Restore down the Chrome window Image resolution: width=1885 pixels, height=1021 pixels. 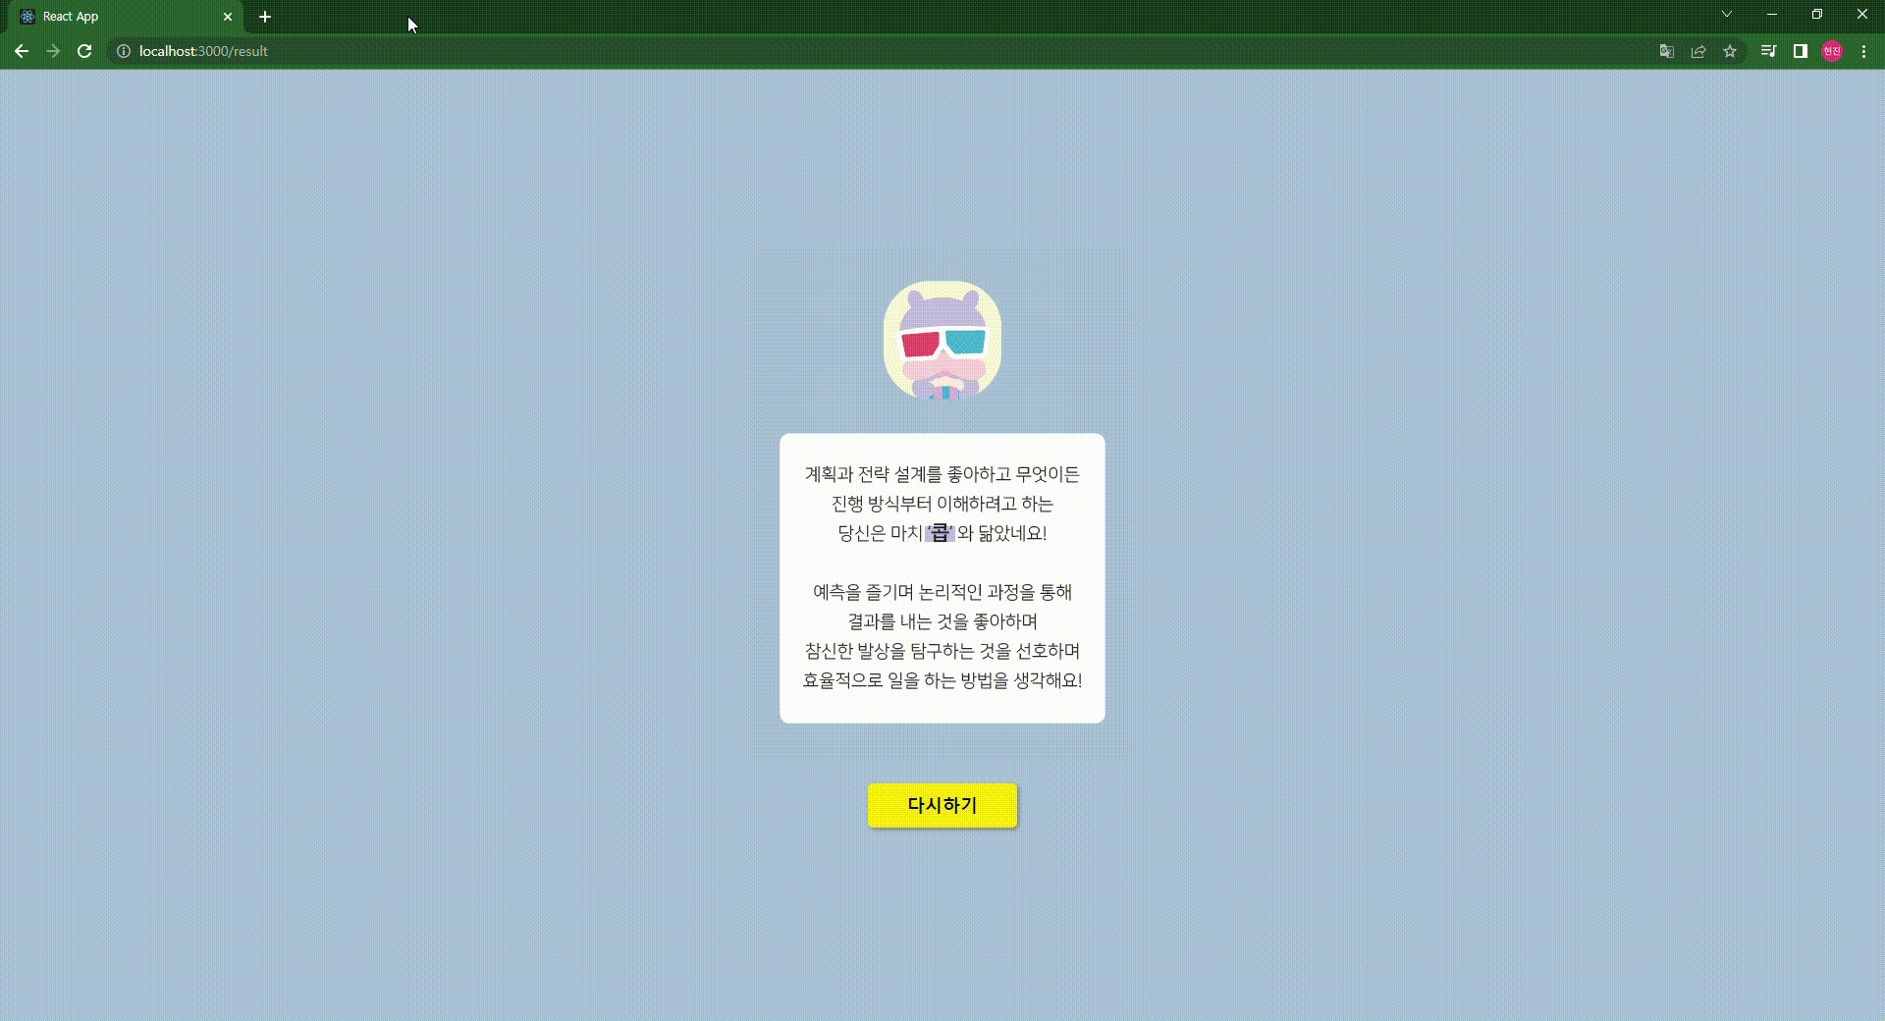click(x=1817, y=15)
